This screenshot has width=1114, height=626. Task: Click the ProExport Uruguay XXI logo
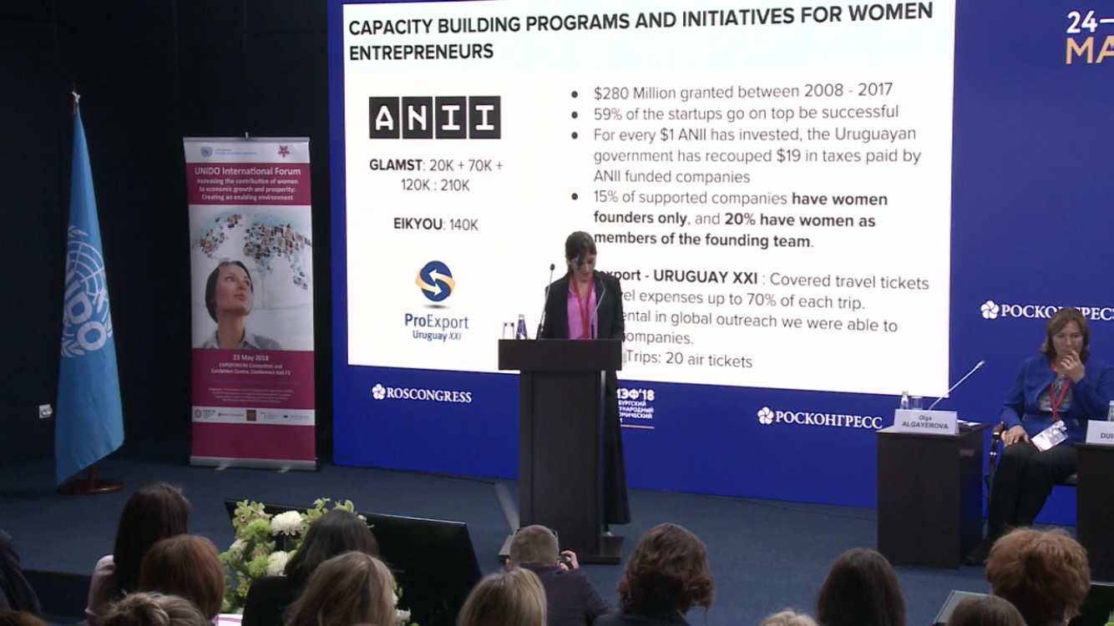(436, 300)
